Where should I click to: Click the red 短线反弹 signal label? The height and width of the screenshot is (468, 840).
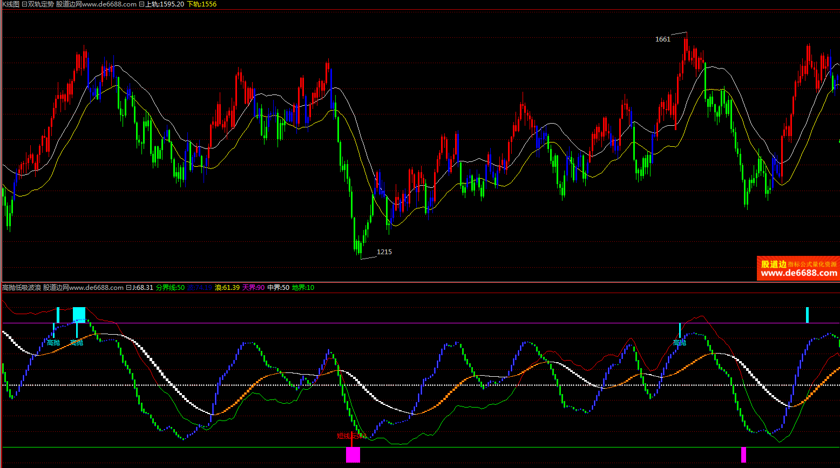[351, 436]
